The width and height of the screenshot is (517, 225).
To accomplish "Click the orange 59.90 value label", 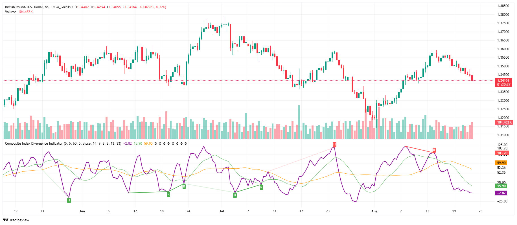I will tap(501, 163).
